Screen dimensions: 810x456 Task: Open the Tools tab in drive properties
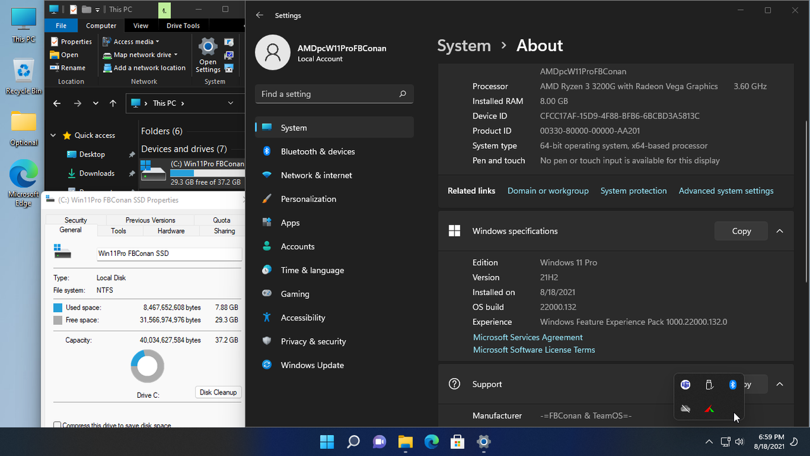click(118, 231)
